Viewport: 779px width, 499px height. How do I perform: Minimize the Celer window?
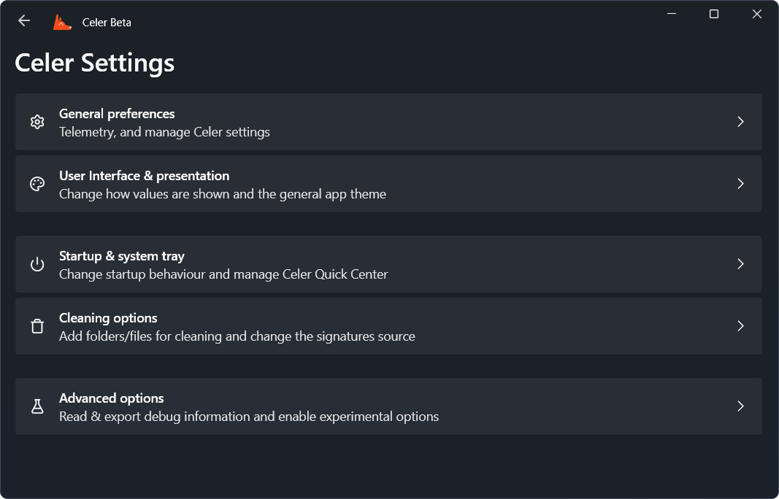[x=672, y=14]
